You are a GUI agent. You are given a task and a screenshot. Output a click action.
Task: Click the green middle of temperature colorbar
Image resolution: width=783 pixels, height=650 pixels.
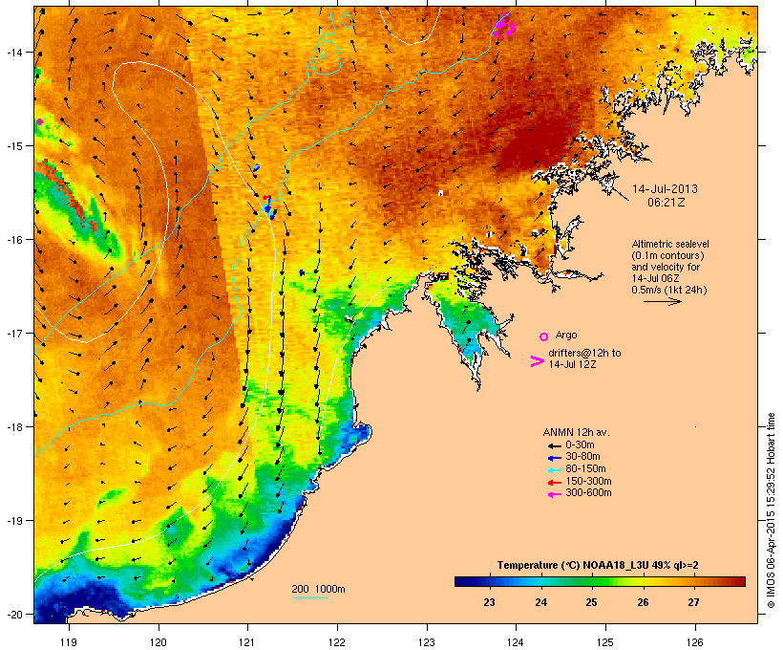[600, 581]
